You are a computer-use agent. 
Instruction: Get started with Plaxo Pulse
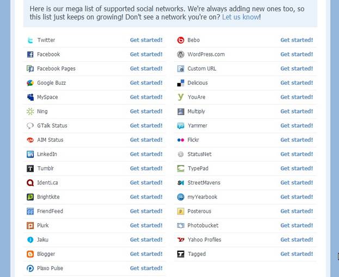pos(146,268)
